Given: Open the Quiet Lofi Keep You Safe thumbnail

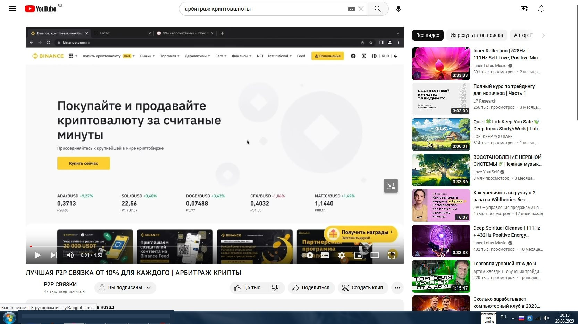Looking at the screenshot, I should (441, 135).
